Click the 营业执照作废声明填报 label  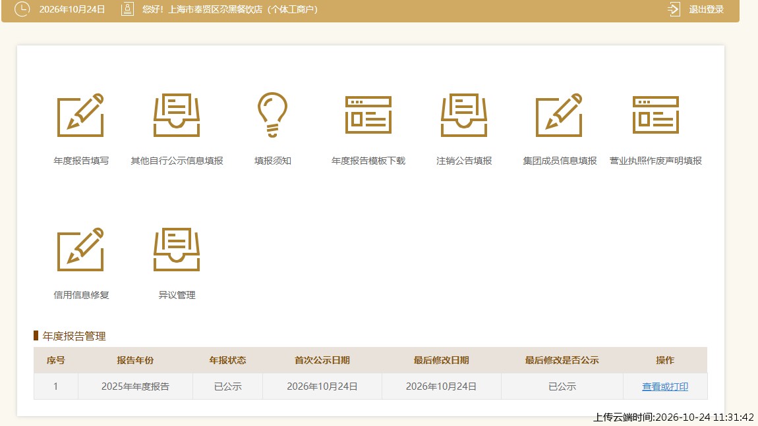(x=656, y=161)
